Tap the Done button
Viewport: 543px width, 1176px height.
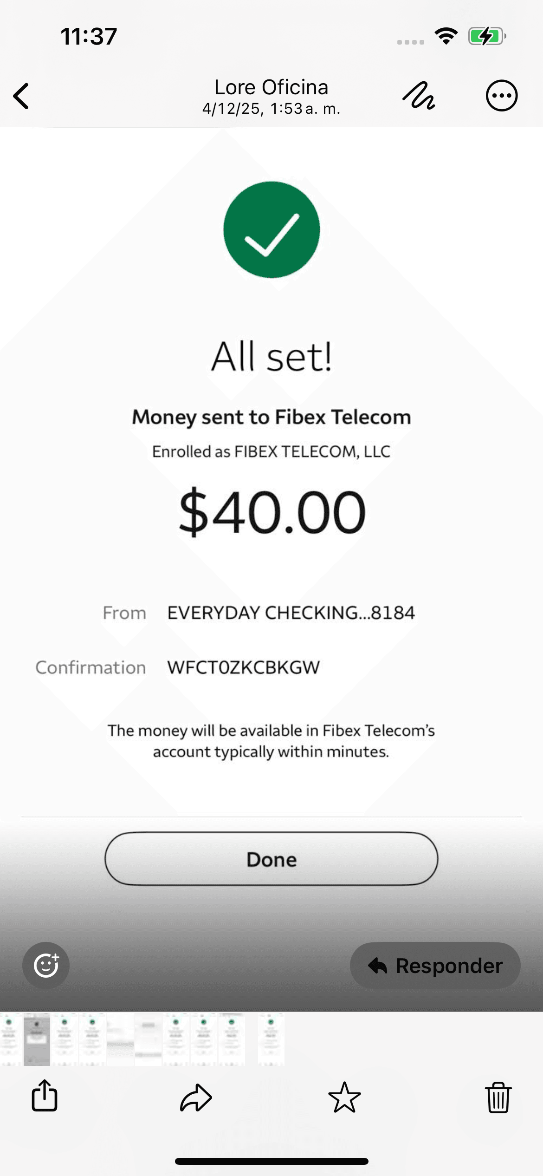pyautogui.click(x=271, y=859)
